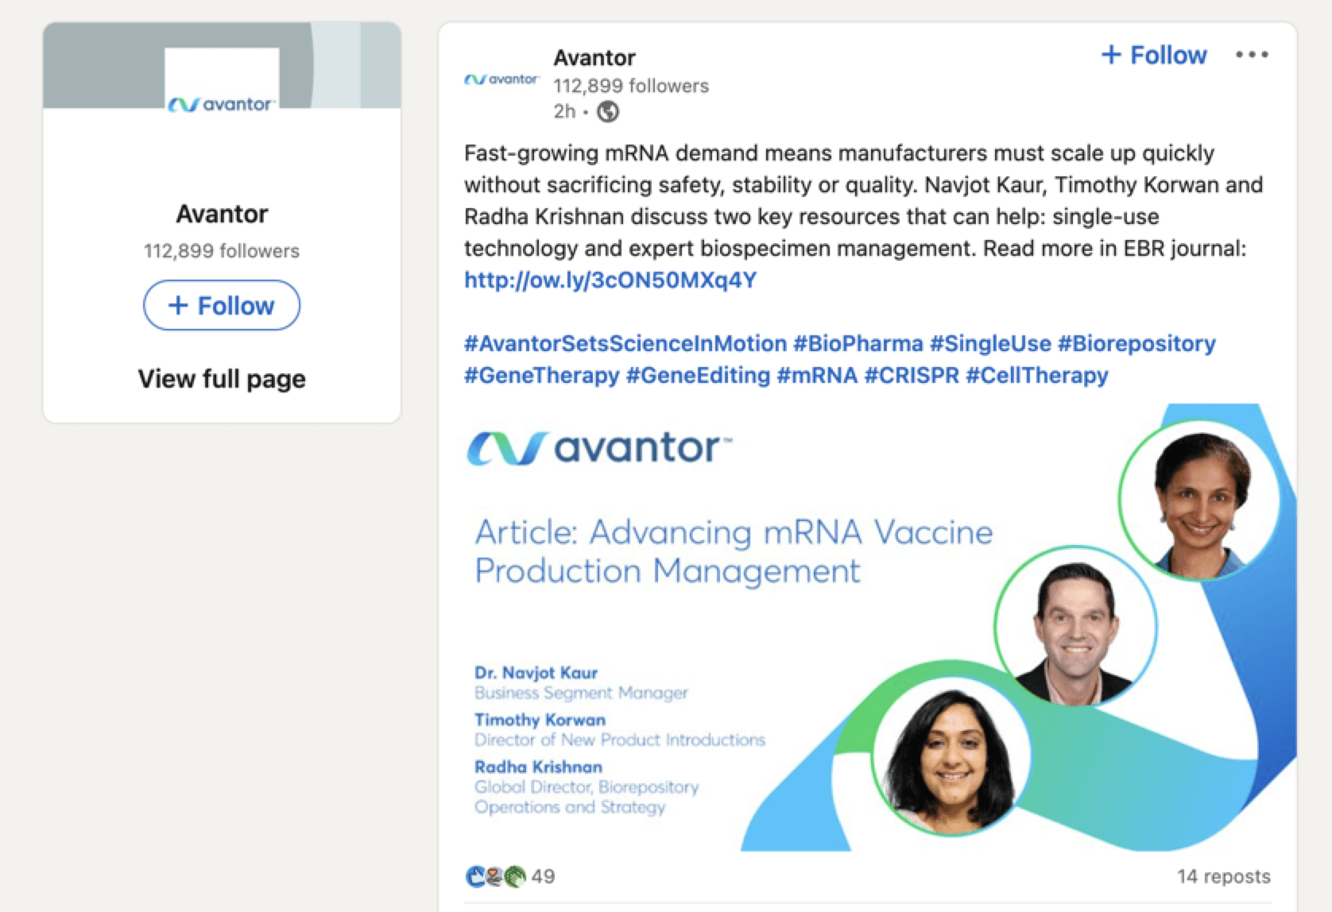The image size is (1332, 912).
Task: Click Business Segment Manager title text
Action: [581, 693]
